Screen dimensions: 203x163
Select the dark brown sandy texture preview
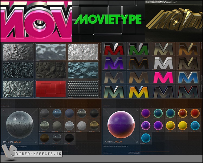pyautogui.click(x=51, y=70)
